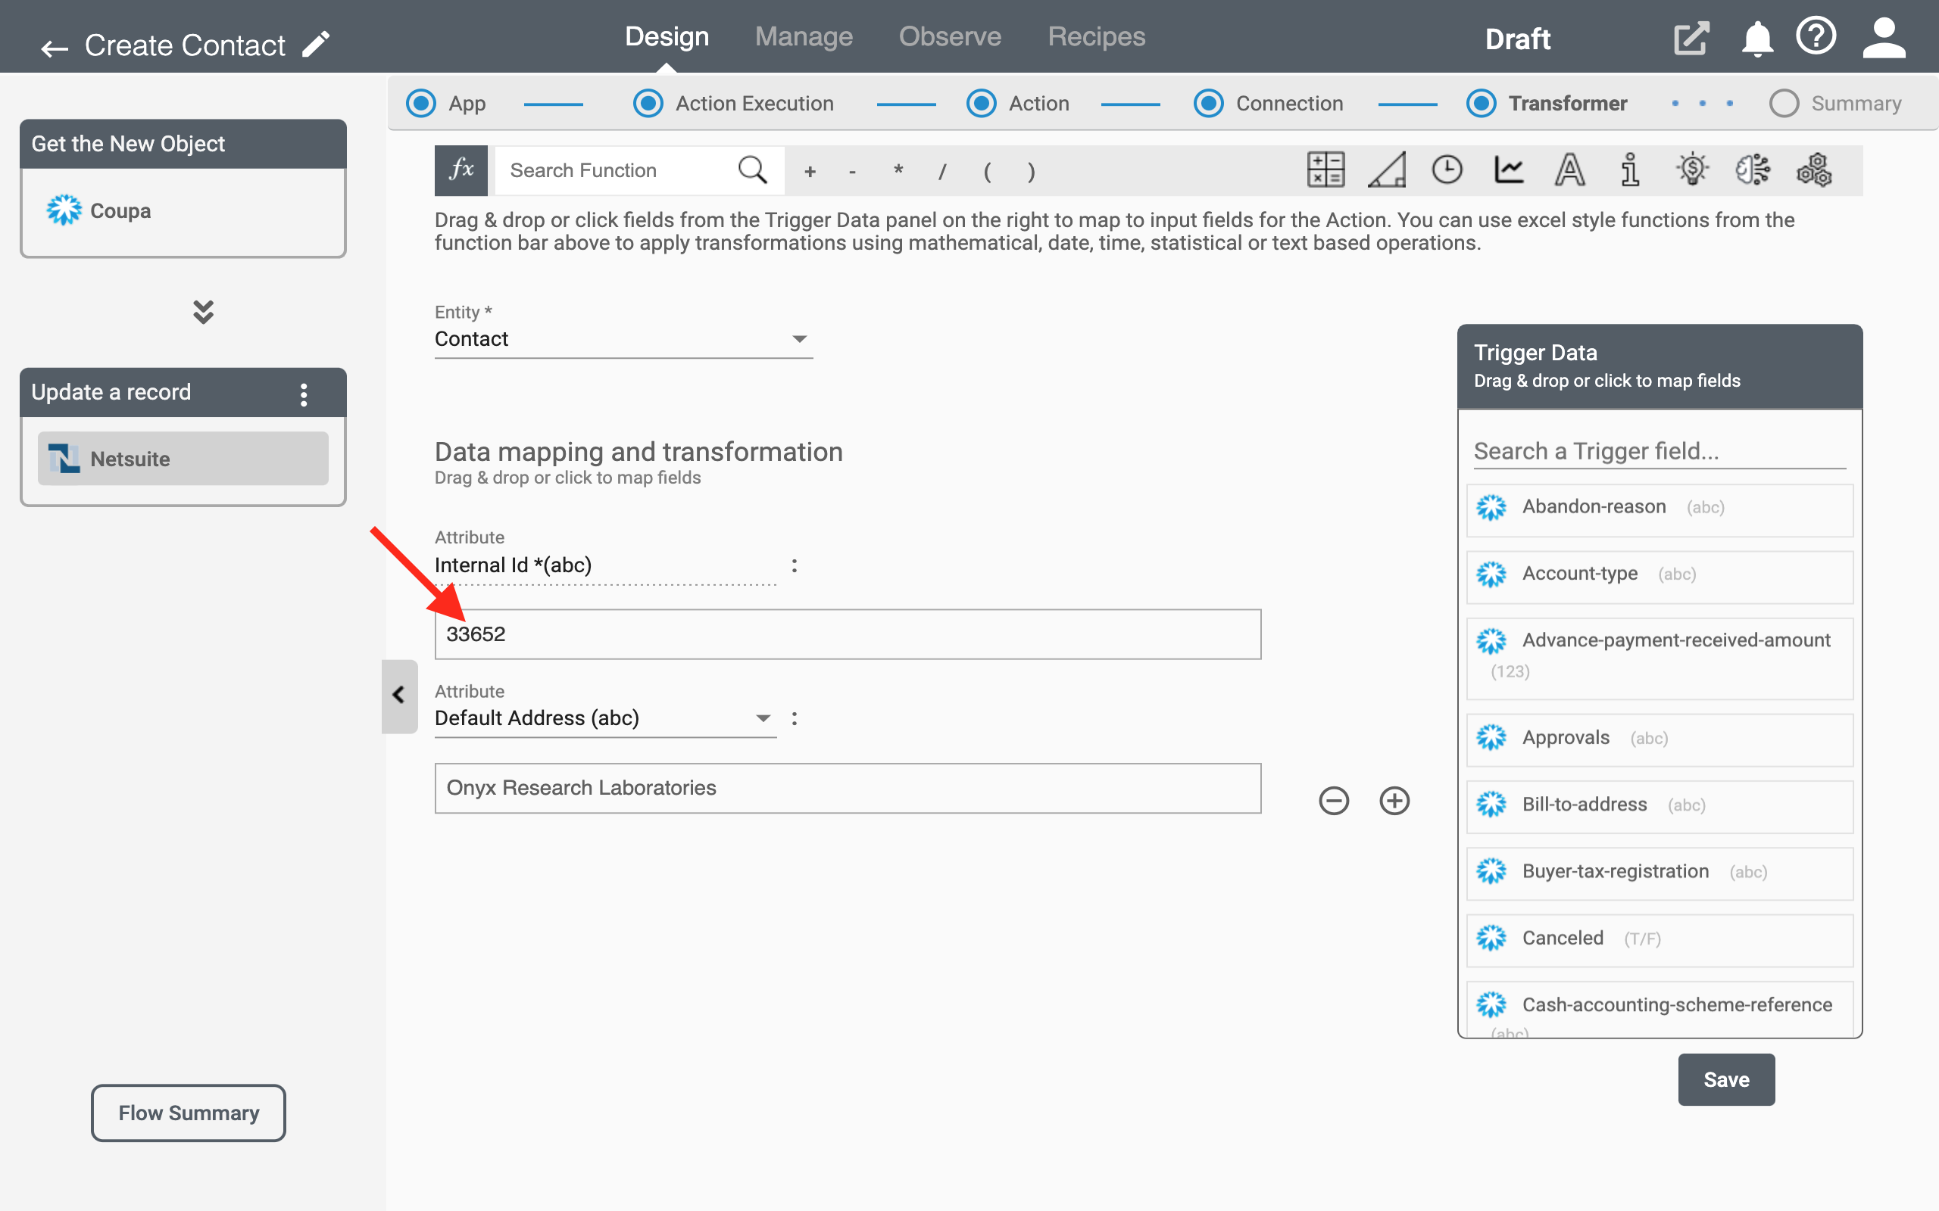Select the Coupa trigger app
This screenshot has height=1211, width=1939.
(183, 210)
